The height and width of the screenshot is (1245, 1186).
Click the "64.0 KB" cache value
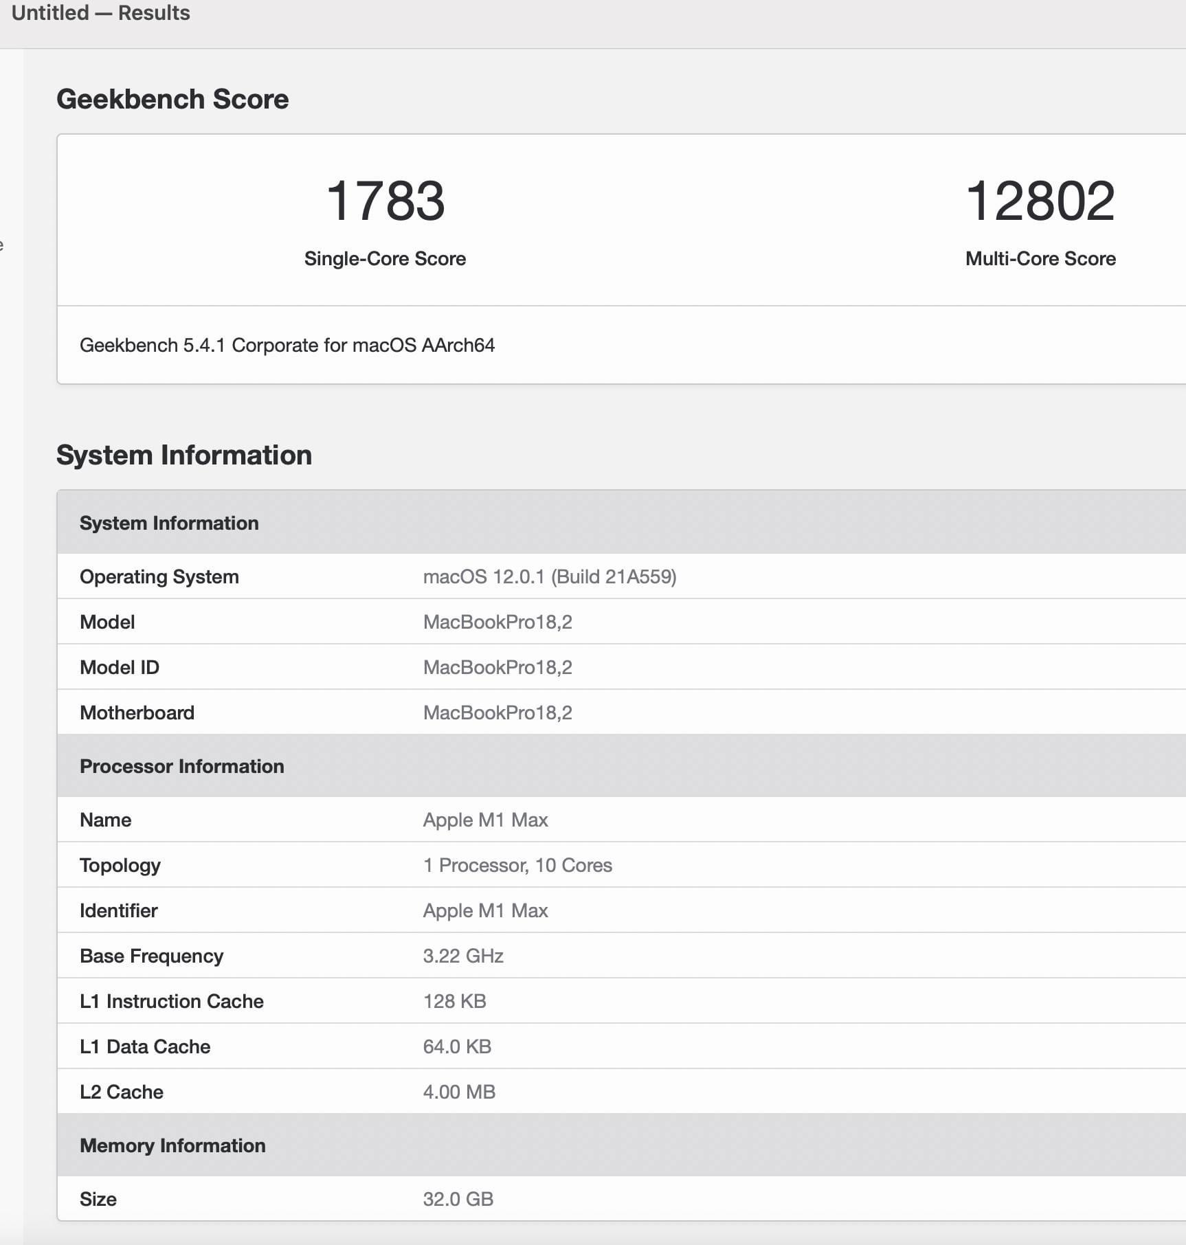(457, 1046)
